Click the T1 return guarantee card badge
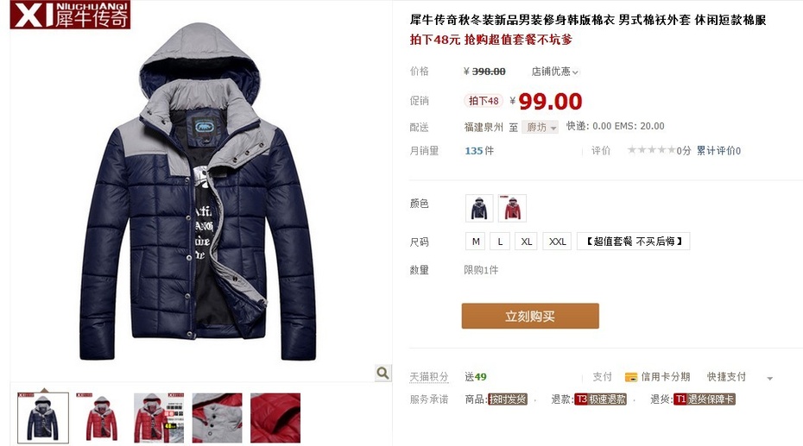This screenshot has width=803, height=446. click(x=705, y=399)
